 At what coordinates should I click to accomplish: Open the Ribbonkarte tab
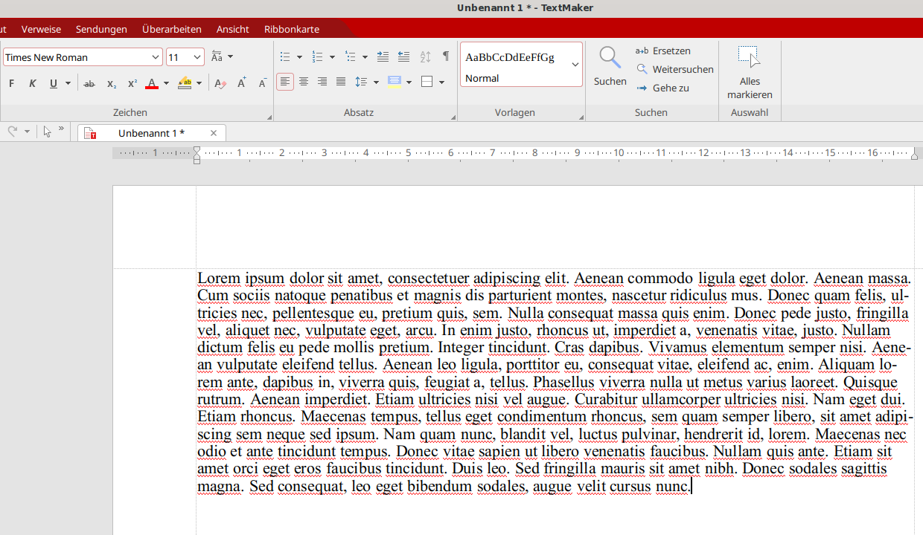(292, 29)
